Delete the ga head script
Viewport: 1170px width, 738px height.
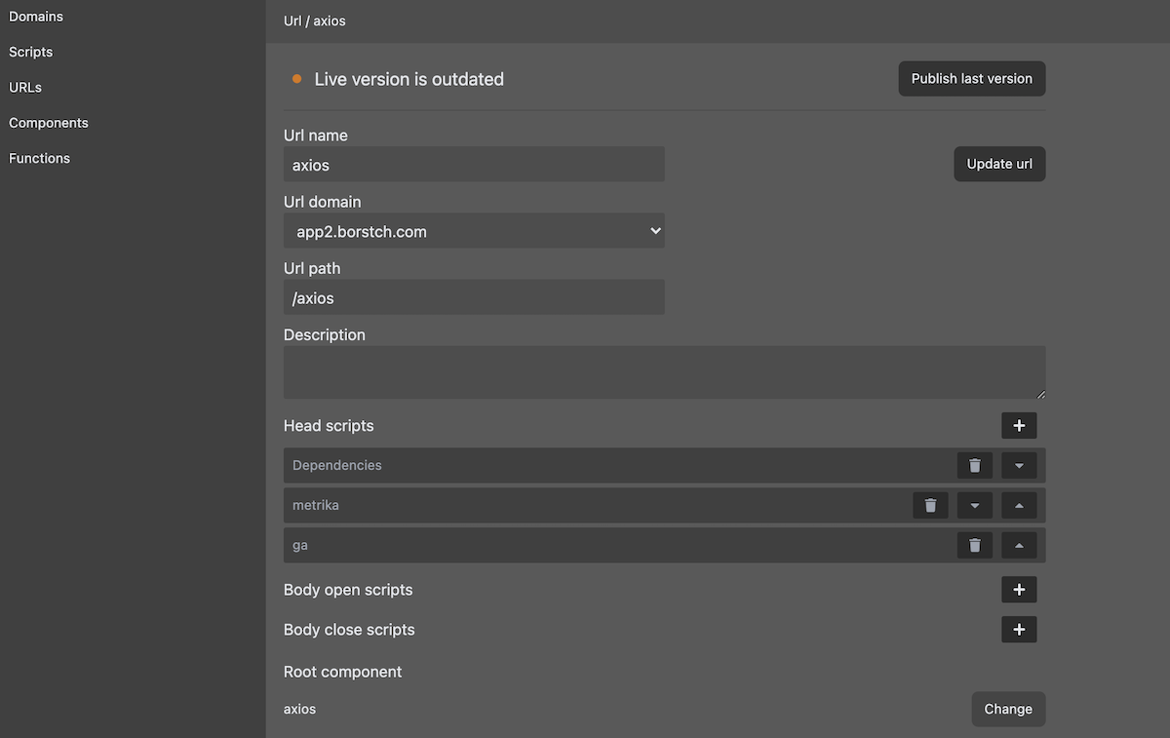tap(975, 546)
